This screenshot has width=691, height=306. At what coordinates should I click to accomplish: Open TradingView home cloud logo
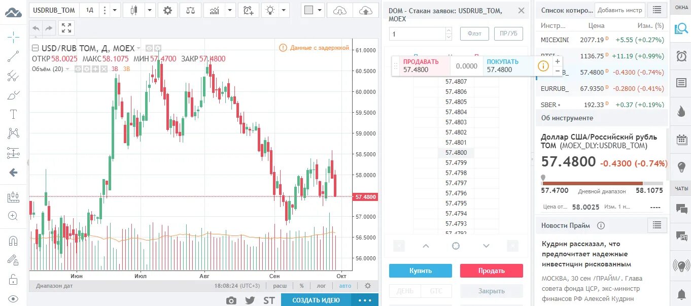click(x=13, y=13)
